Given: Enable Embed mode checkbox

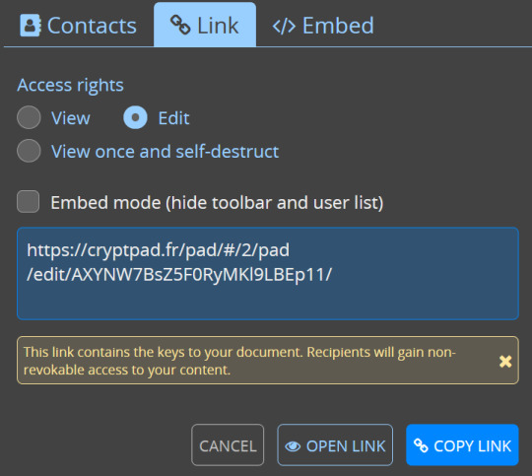Looking at the screenshot, I should pos(29,202).
